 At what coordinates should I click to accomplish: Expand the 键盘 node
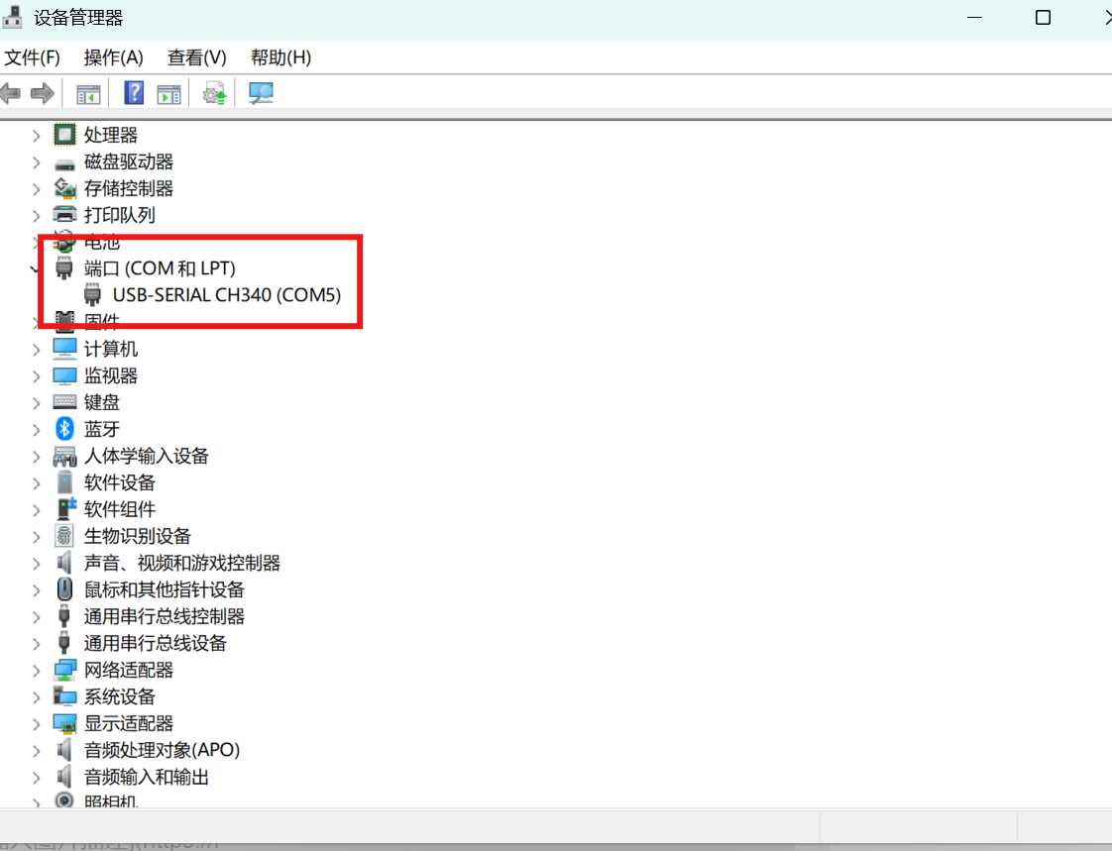(x=36, y=403)
